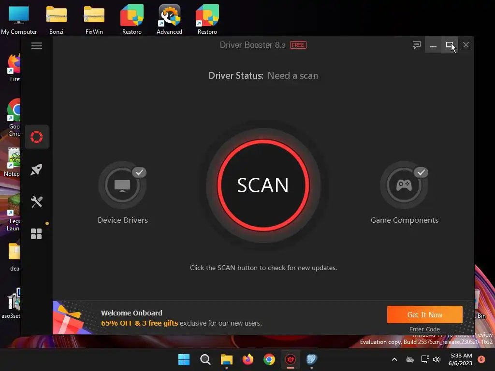Click the cloud sync tray icon

410,359
